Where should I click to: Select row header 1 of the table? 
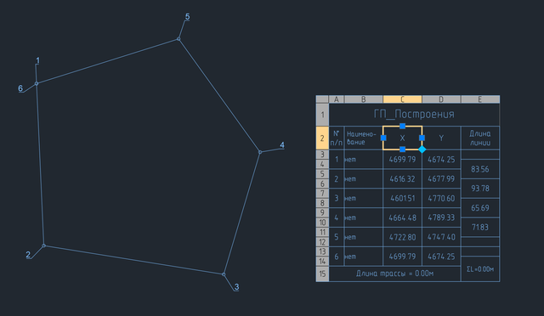(322, 115)
